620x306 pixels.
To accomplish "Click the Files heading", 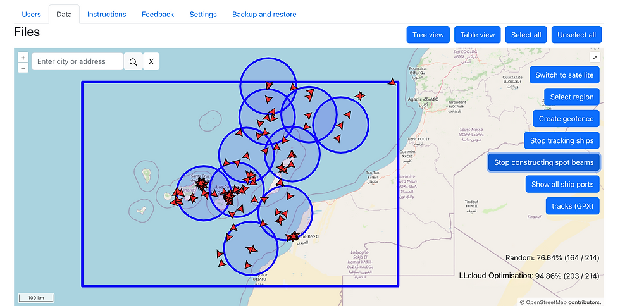I will click(27, 32).
